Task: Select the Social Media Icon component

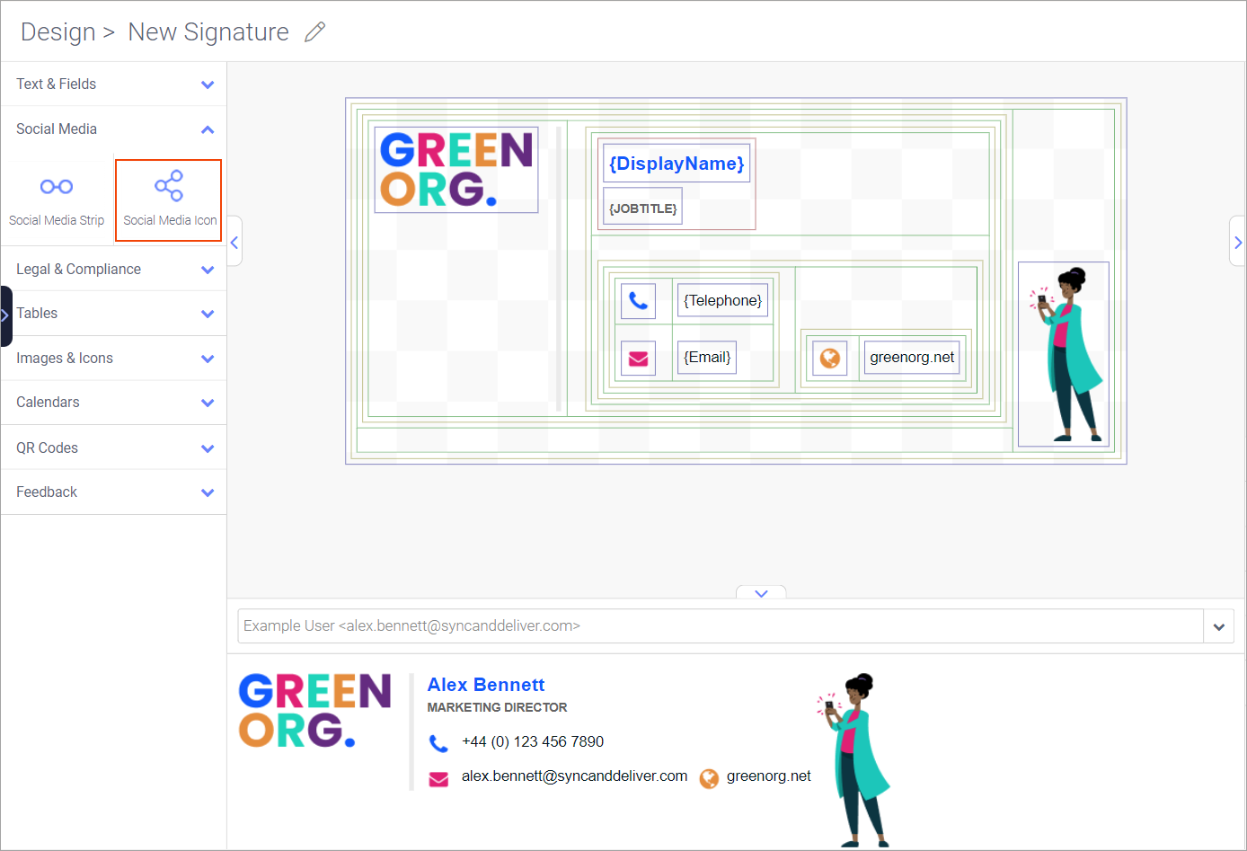Action: [x=169, y=199]
